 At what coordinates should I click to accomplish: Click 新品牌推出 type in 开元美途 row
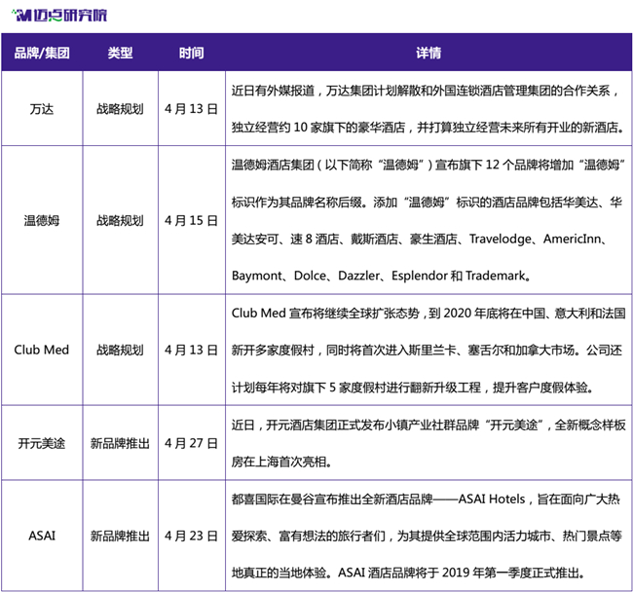(x=121, y=443)
